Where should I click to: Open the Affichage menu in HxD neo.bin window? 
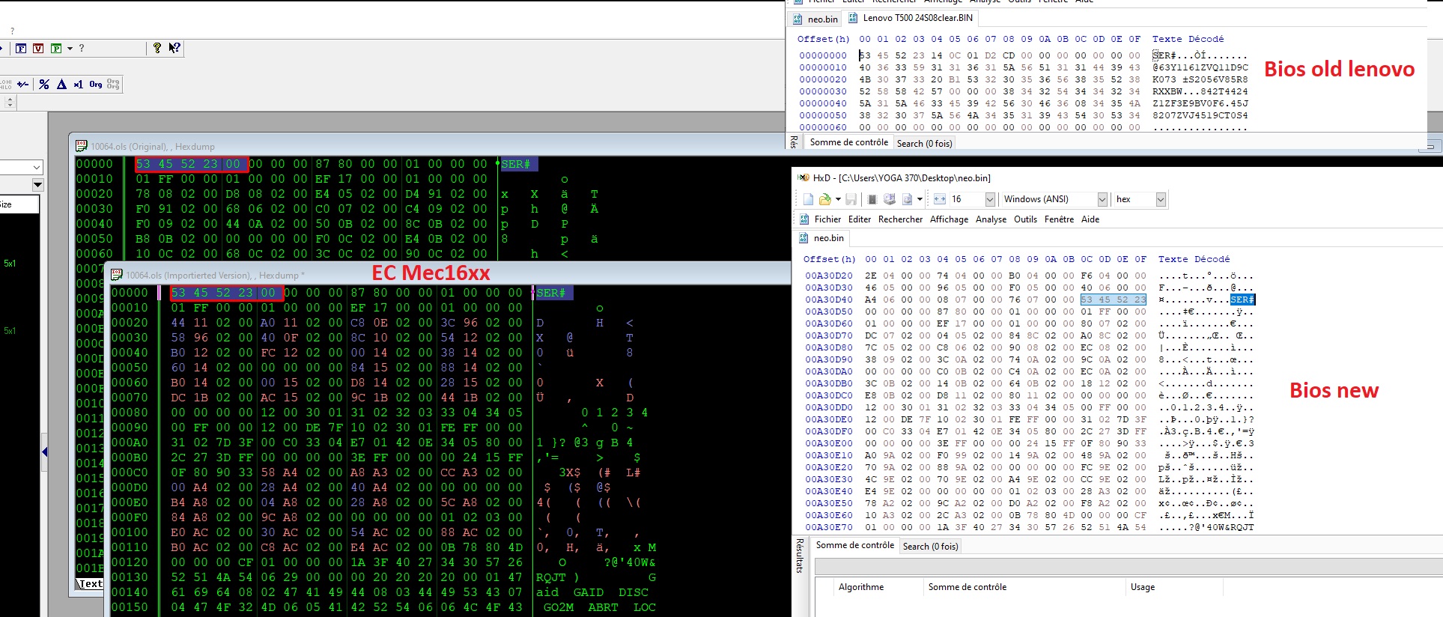949,219
